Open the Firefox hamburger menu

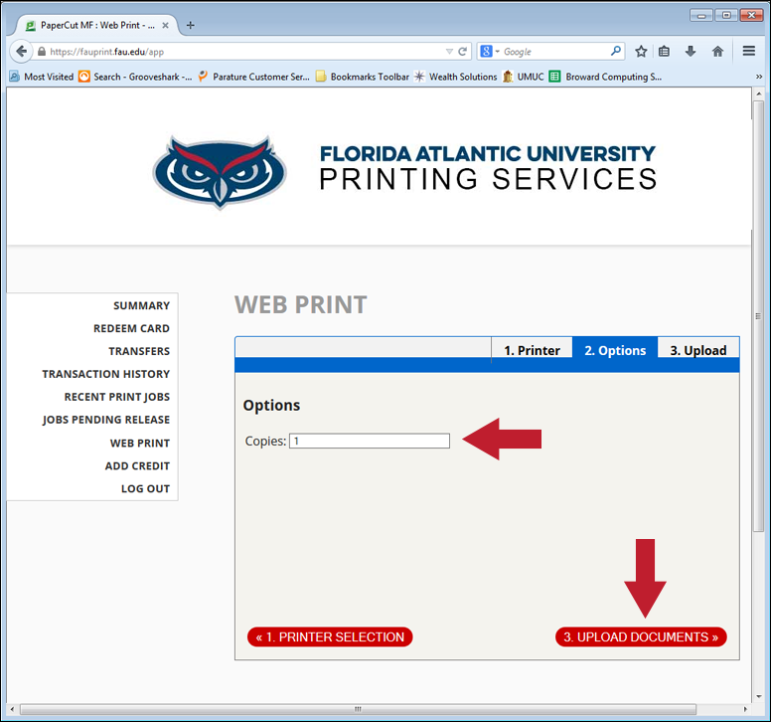tap(749, 52)
